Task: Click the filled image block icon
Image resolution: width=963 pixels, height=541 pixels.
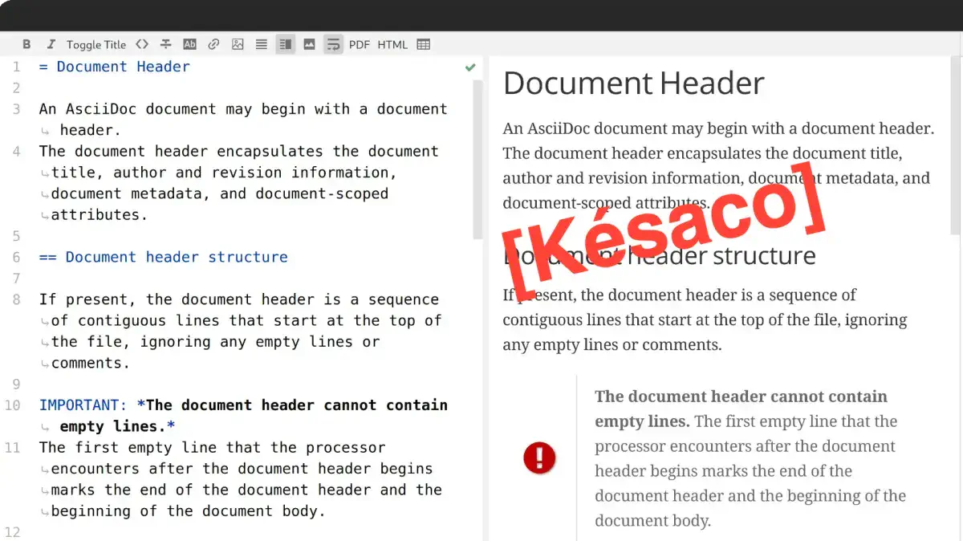Action: 309,44
